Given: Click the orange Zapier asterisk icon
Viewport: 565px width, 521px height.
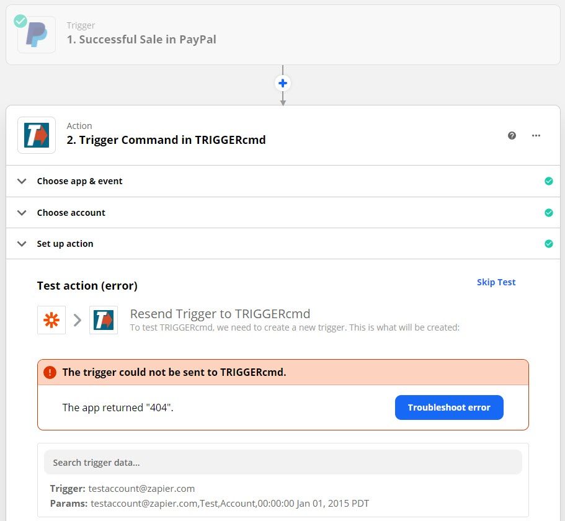Looking at the screenshot, I should [51, 320].
